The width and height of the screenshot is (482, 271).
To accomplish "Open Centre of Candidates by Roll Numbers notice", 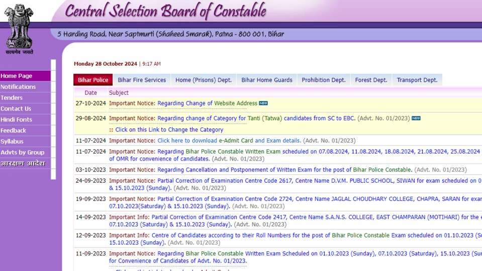I will coord(295,239).
